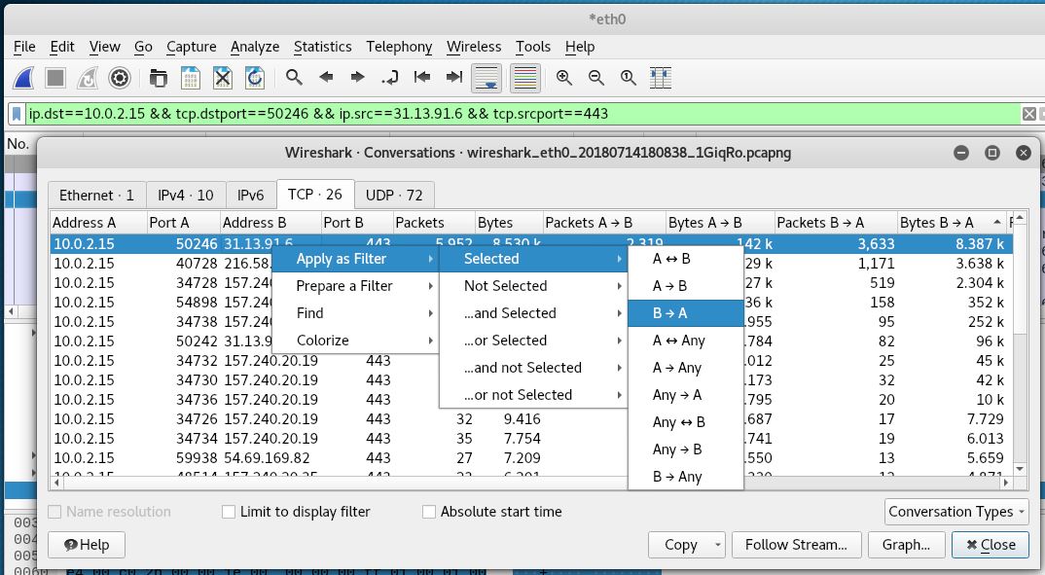Choose B → A filter direction

[x=685, y=313]
